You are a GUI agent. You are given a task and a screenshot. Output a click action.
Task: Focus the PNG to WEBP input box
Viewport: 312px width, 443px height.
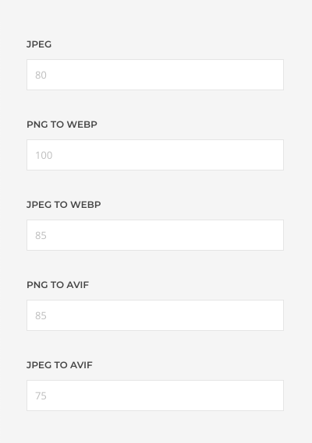tap(155, 155)
